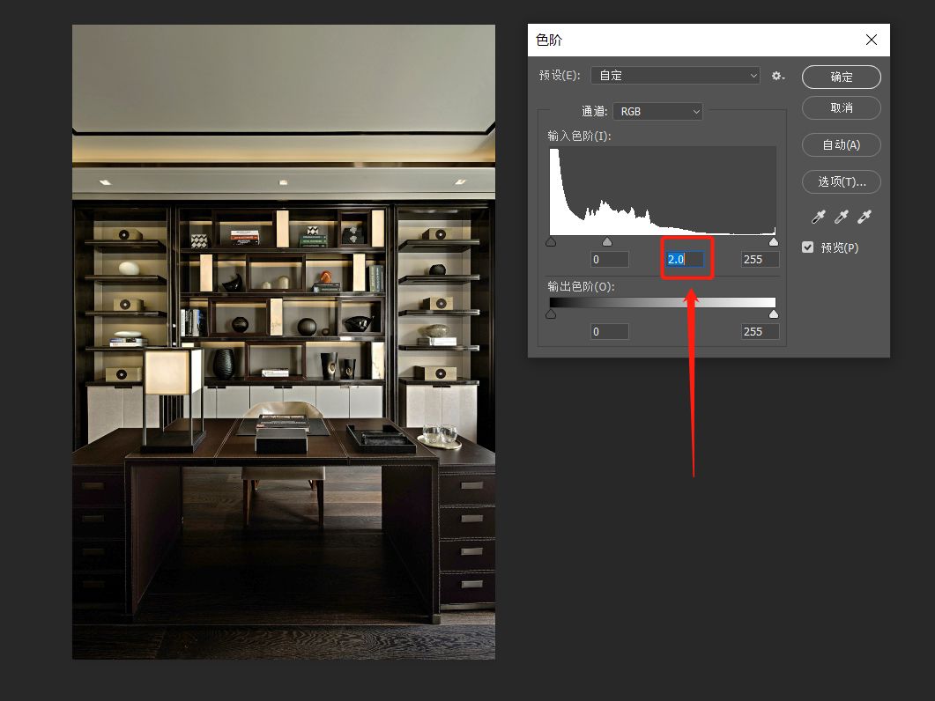This screenshot has height=701, width=935.
Task: Apply auto correction via 自动(A)
Action: [x=841, y=144]
